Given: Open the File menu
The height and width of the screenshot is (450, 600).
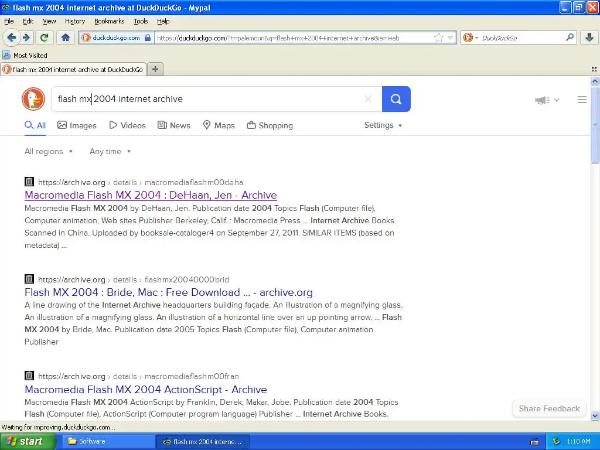Looking at the screenshot, I should 9,22.
